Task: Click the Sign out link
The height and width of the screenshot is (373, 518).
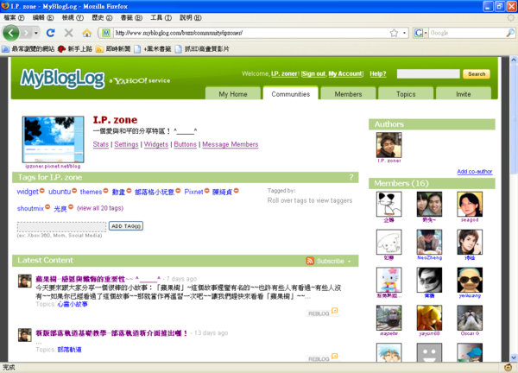Action: (x=313, y=73)
